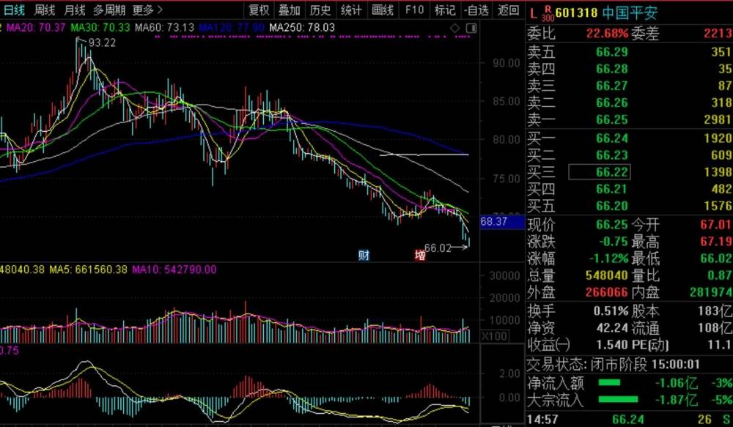
Task: Select the 画线 drawing tool button
Action: 383,10
